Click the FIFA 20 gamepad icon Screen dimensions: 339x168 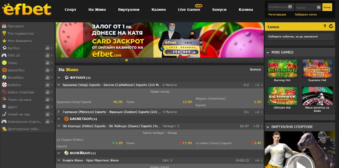point(4,56)
